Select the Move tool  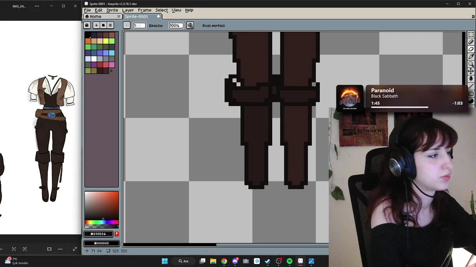(471, 71)
